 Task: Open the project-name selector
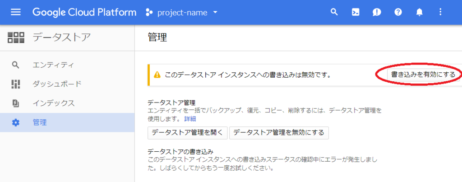(182, 12)
